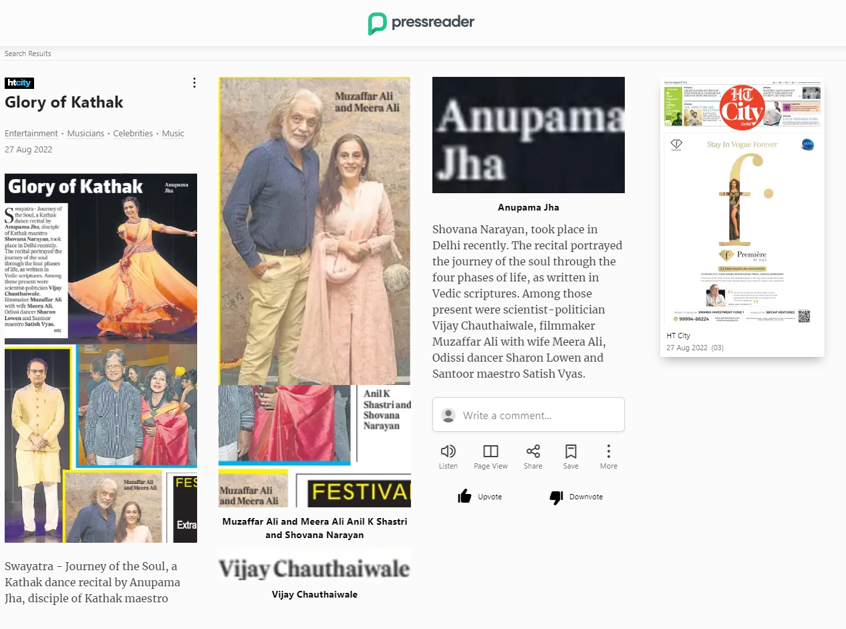Click the Write a comment field
Viewport: 846px width, 629px height.
tap(529, 415)
